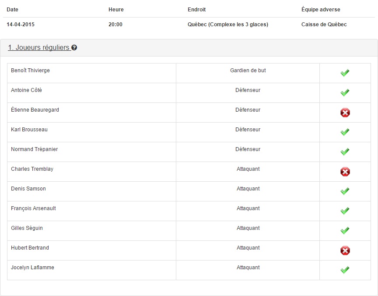Click green checkmark for Denis Samson
378x296 pixels.
[345, 191]
